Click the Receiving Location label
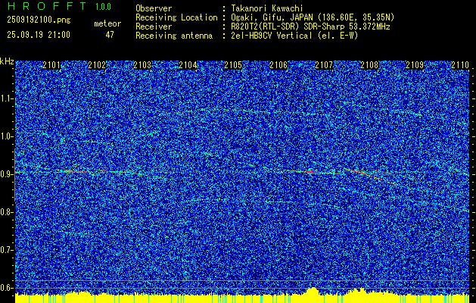This screenshot has height=303, width=476. tap(176, 17)
